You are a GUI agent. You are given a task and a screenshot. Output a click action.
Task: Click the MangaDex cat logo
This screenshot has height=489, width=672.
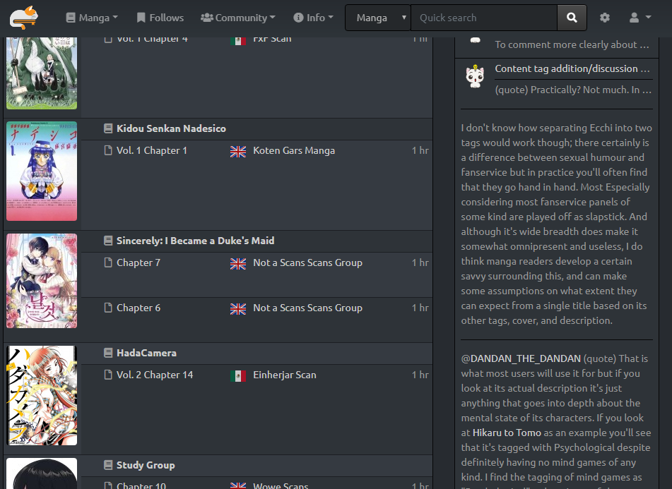(24, 18)
